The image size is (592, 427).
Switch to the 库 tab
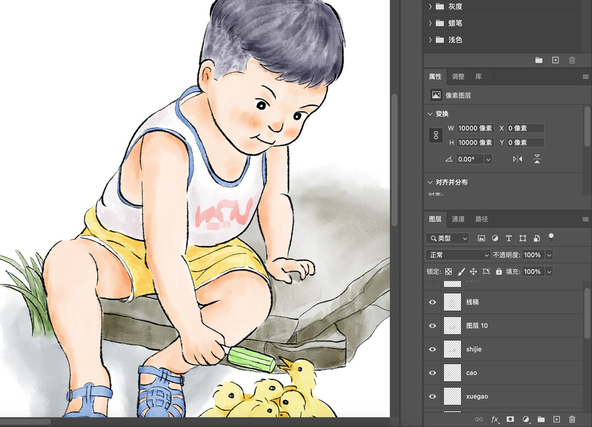pyautogui.click(x=478, y=76)
